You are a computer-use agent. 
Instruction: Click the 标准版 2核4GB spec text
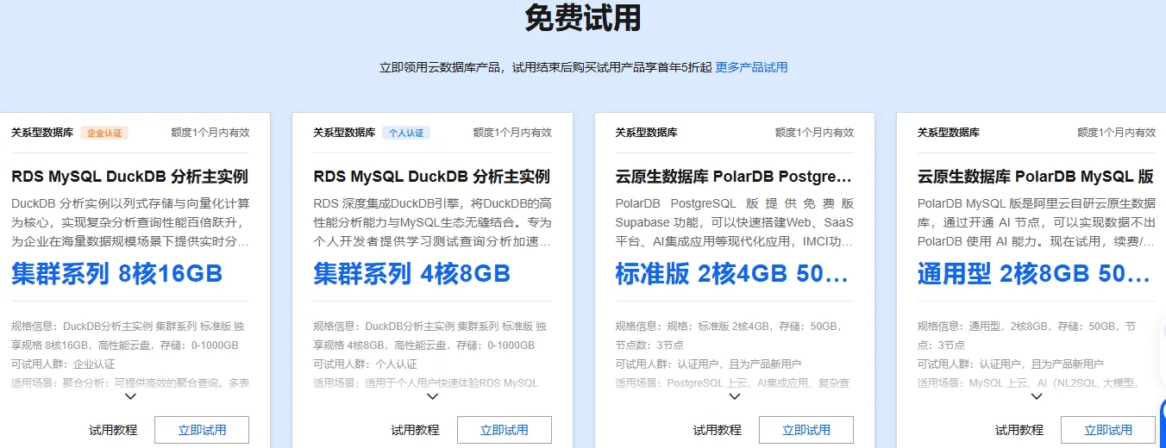[x=732, y=274]
